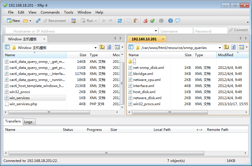Click the Connect button
Screen dimensions: 252x166
point(238,30)
